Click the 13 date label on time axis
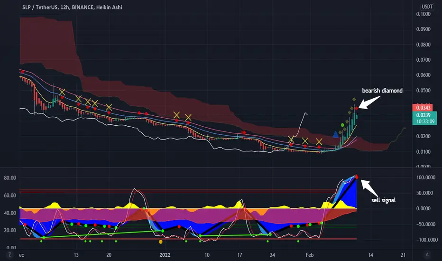This screenshot has width=442, height=261. (76, 255)
